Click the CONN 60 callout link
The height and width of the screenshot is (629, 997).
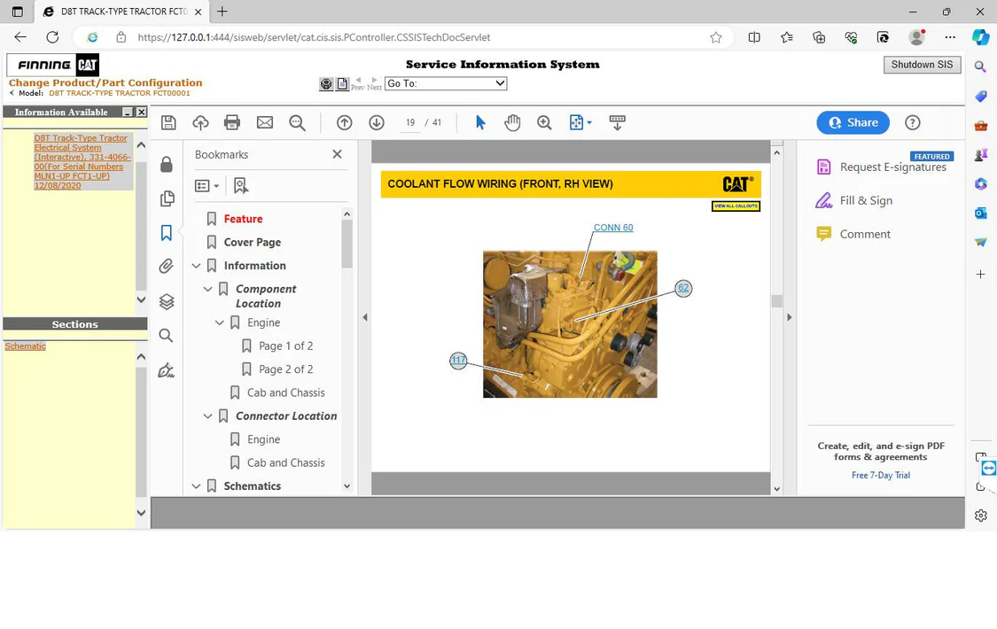(613, 228)
